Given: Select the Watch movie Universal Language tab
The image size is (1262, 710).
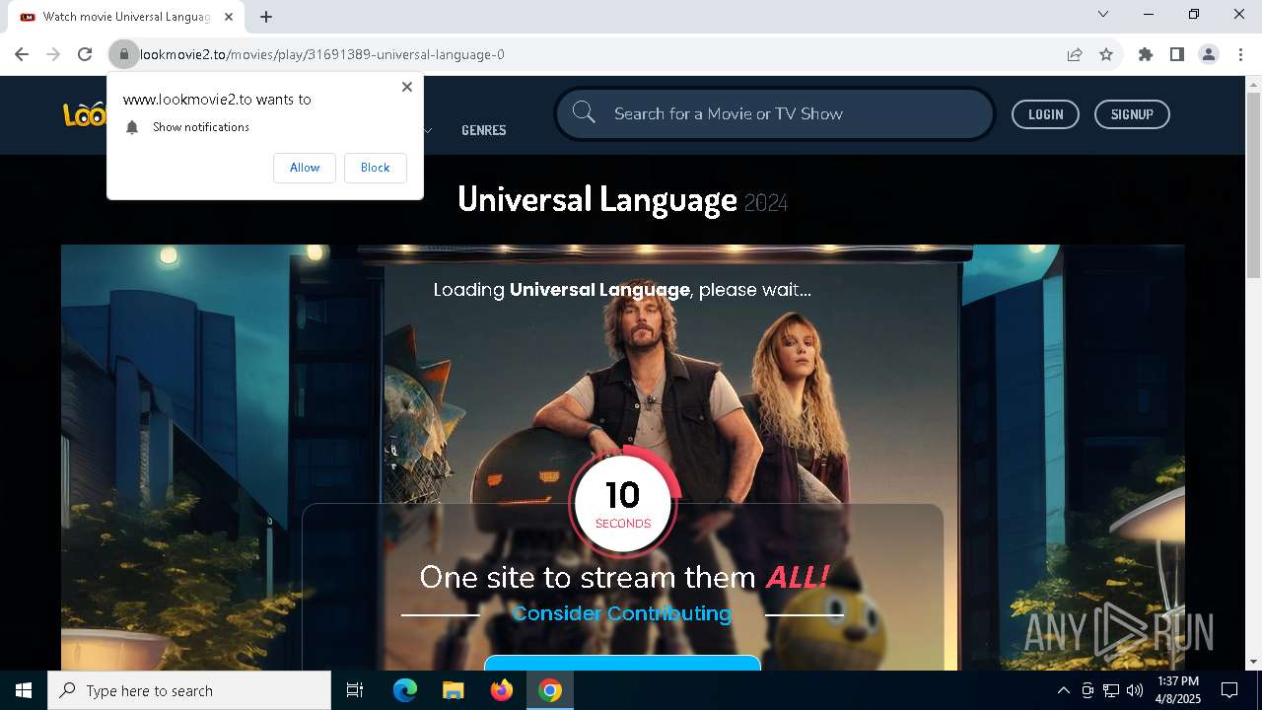Looking at the screenshot, I should [x=126, y=17].
